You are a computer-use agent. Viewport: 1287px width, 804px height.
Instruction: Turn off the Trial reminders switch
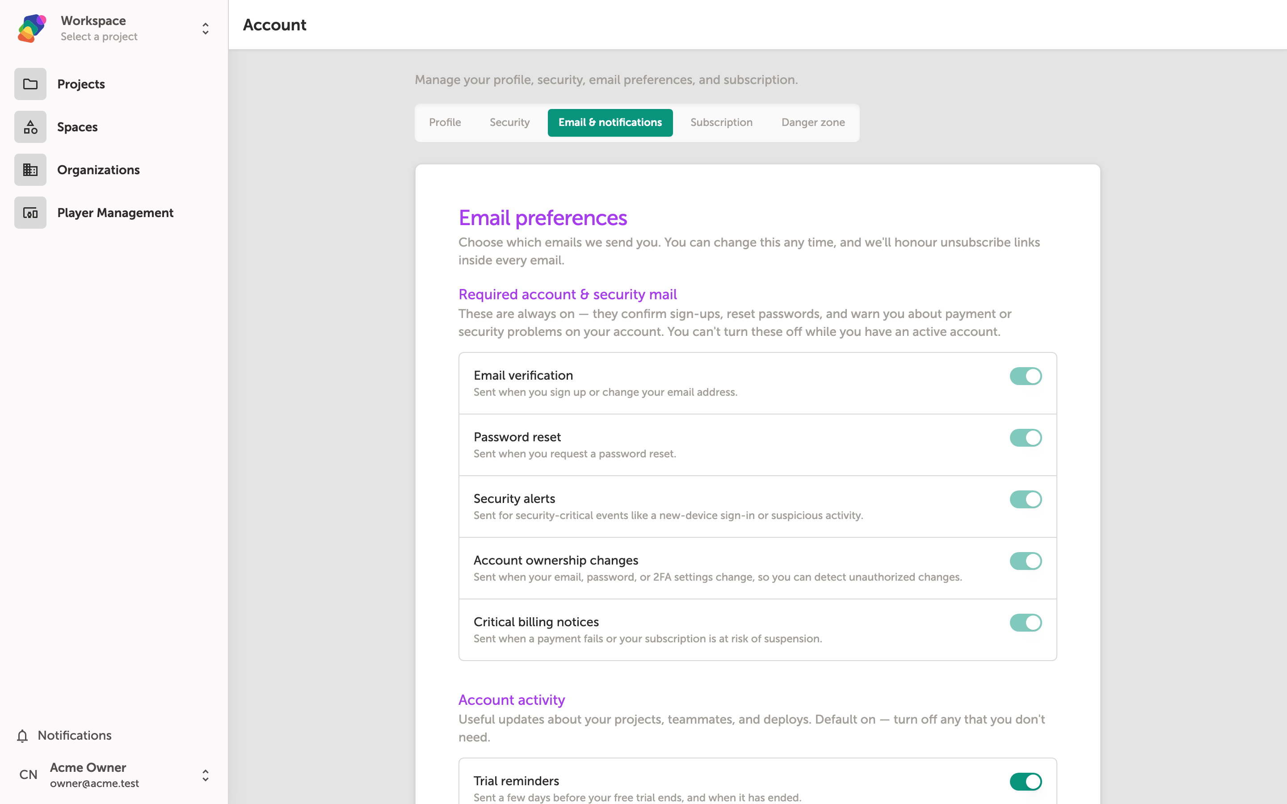(x=1025, y=782)
